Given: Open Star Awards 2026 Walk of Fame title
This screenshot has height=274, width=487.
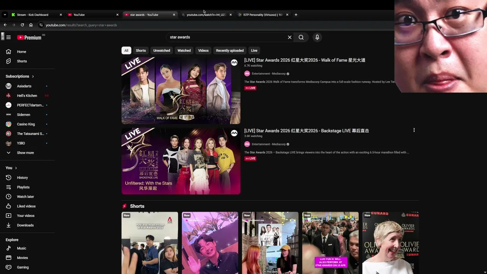Looking at the screenshot, I should 305,60.
